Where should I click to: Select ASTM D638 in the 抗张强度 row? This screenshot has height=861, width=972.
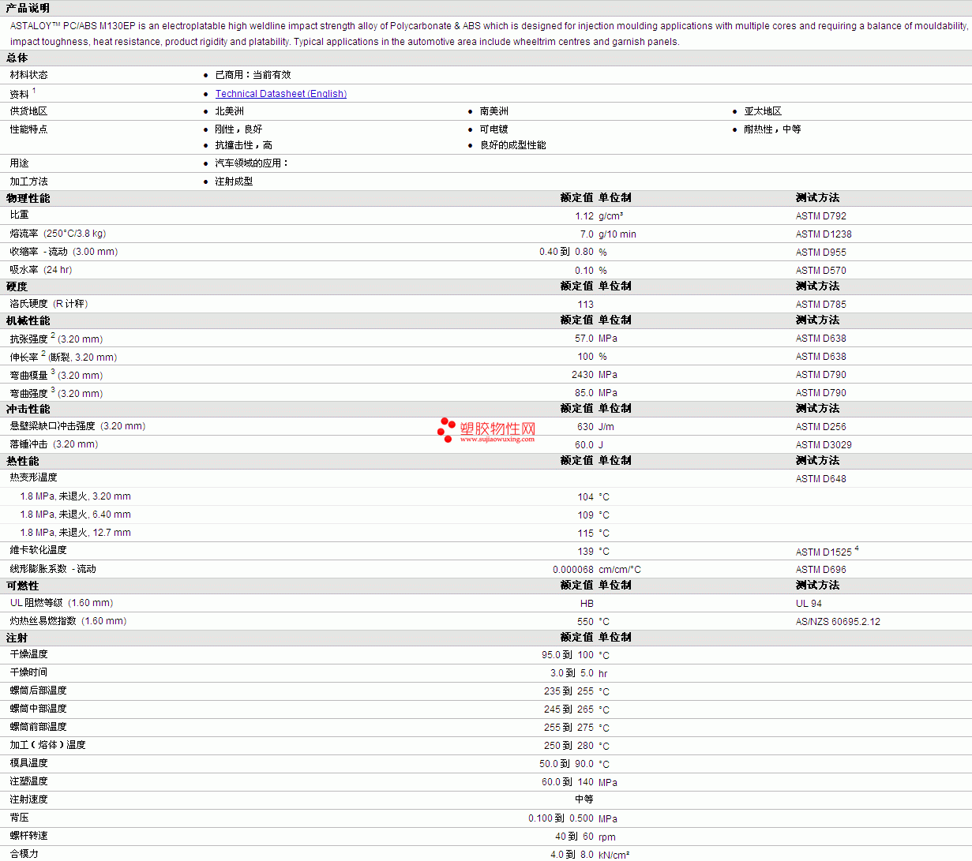click(x=820, y=339)
